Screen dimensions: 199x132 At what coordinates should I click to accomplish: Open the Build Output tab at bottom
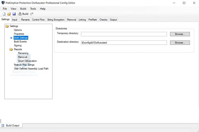click(x=11, y=125)
